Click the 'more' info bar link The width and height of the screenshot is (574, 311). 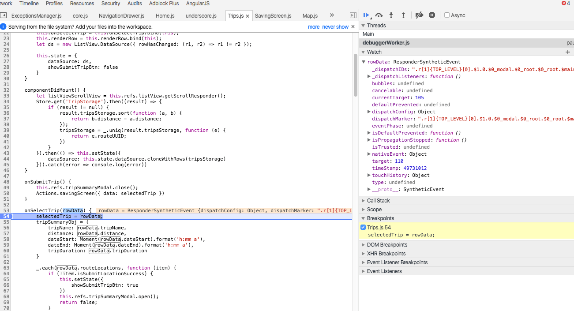click(314, 27)
